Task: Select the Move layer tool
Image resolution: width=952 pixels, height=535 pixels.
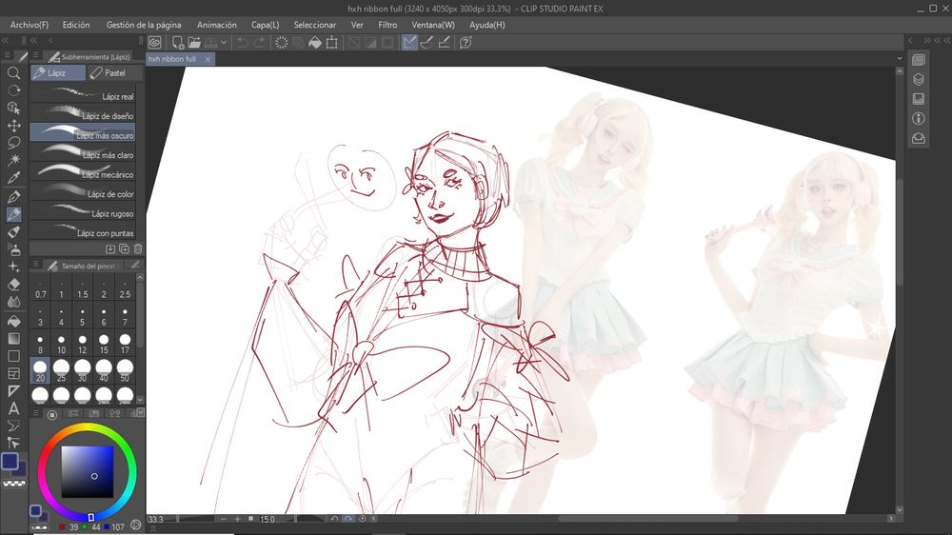Action: click(13, 126)
